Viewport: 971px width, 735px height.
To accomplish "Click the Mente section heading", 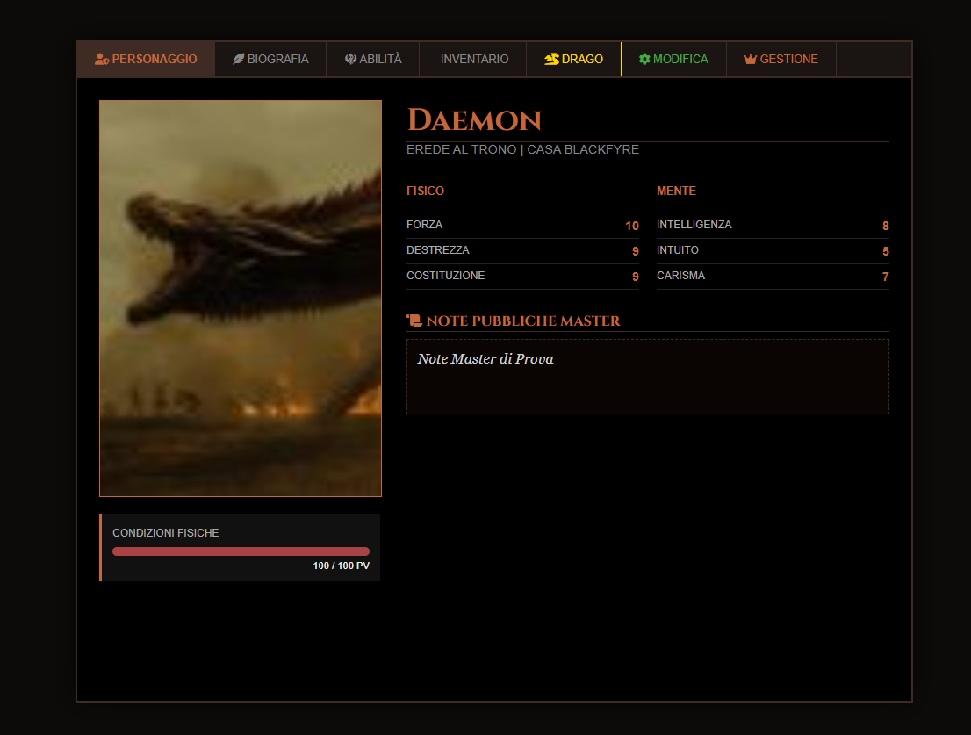I will [676, 191].
